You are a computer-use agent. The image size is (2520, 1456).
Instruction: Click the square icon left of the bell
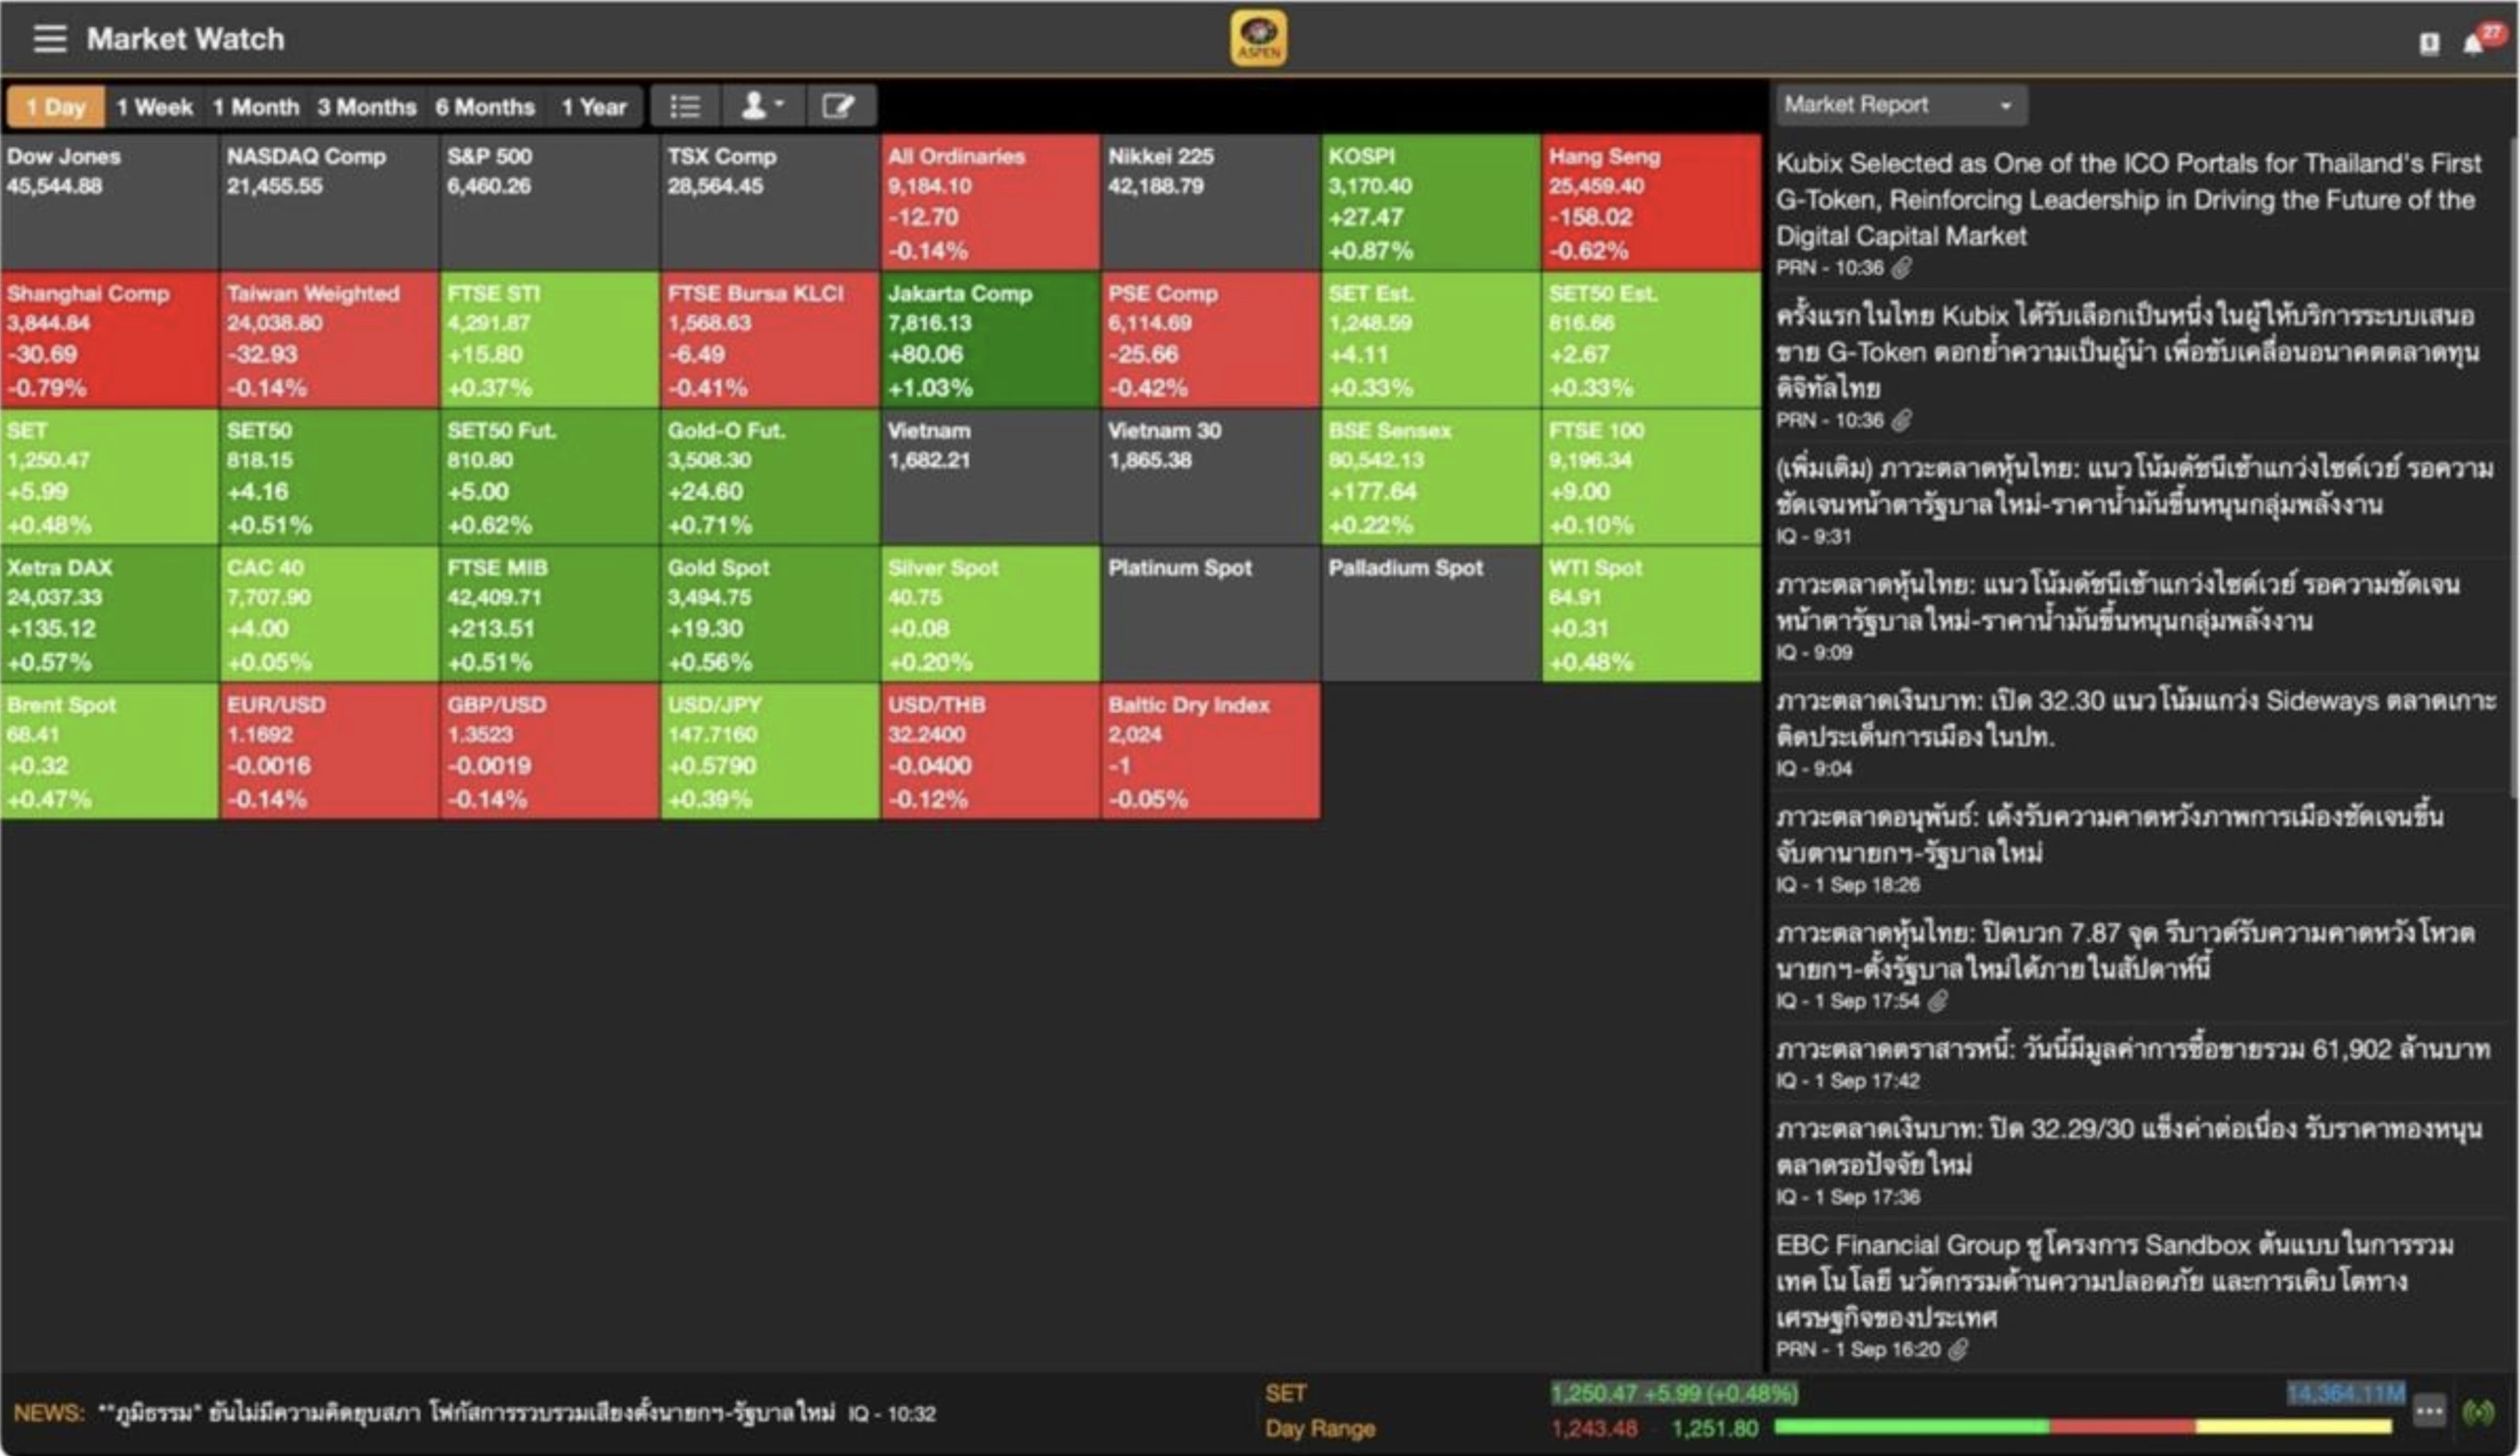[2429, 43]
